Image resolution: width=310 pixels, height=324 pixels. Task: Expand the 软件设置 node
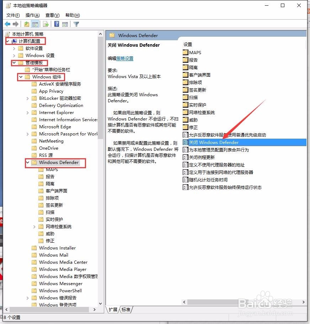[14, 48]
